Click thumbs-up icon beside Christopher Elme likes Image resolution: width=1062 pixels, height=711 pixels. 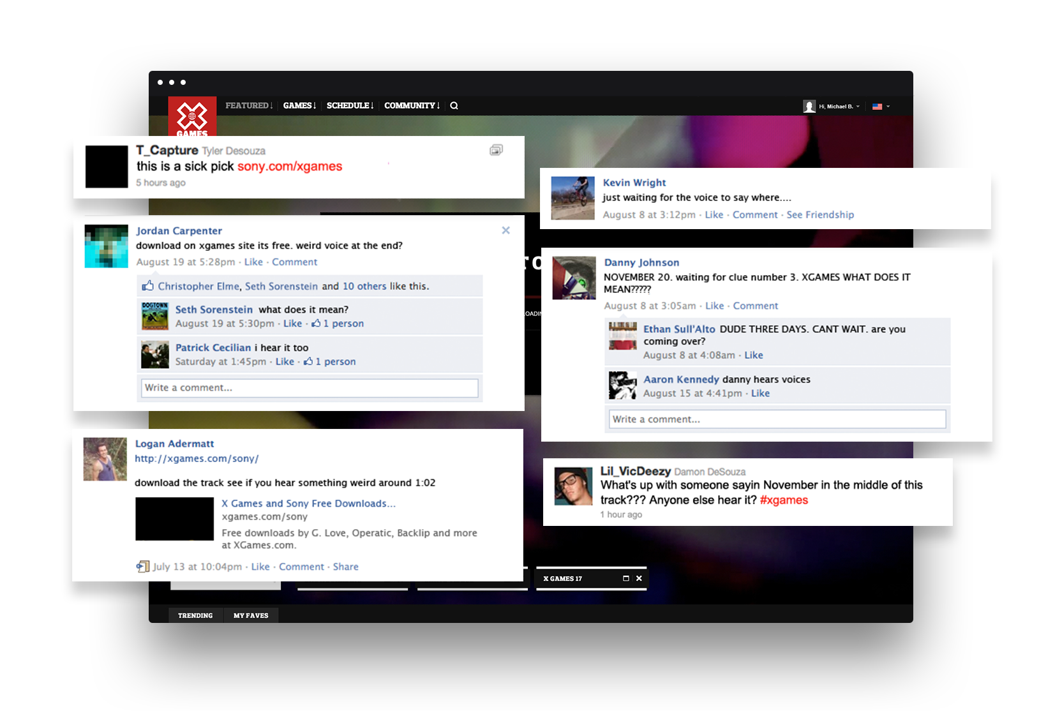tap(147, 285)
